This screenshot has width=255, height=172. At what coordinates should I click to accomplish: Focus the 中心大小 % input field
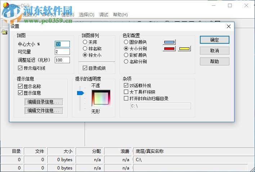point(62,44)
